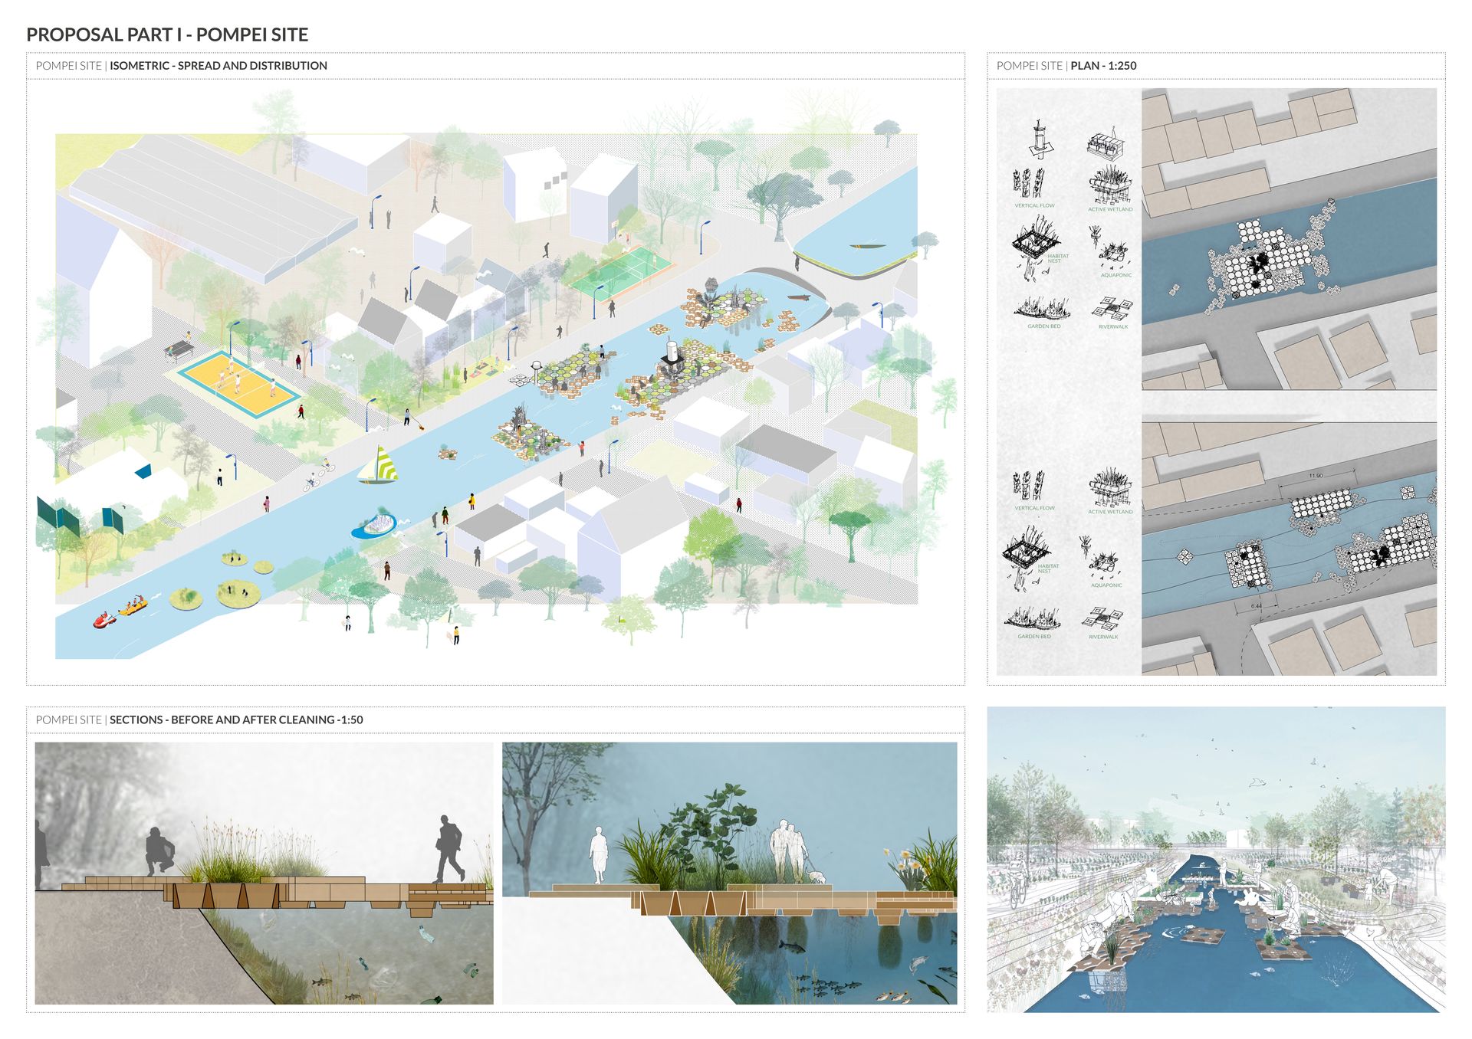The image size is (1472, 1039).
Task: Click the 'HABITAT NEST' label in lower legend
Action: [x=1048, y=569]
